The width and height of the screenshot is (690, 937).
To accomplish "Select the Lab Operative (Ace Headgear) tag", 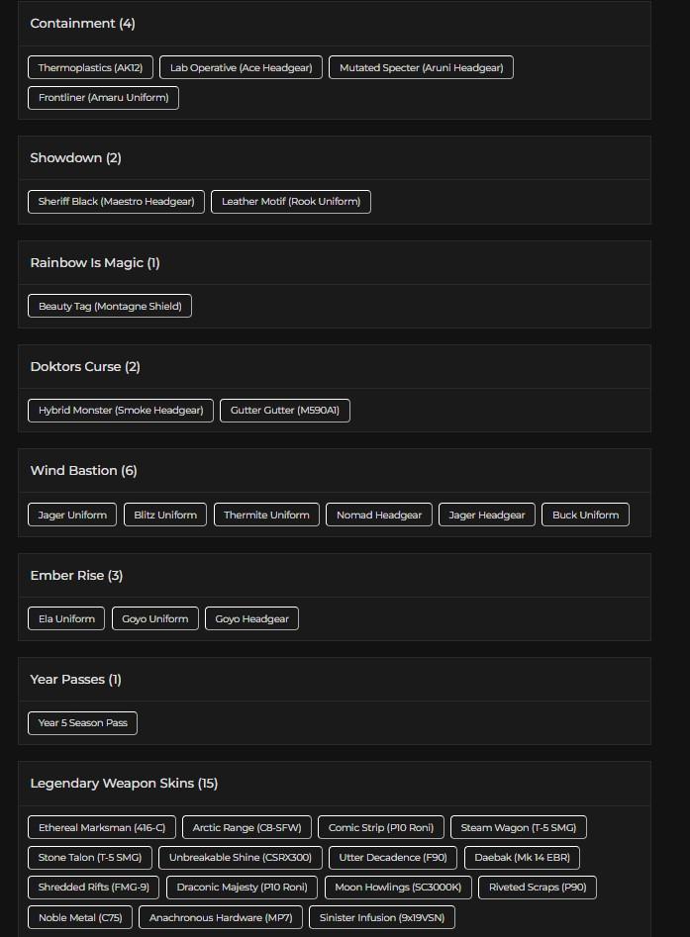I will (241, 68).
